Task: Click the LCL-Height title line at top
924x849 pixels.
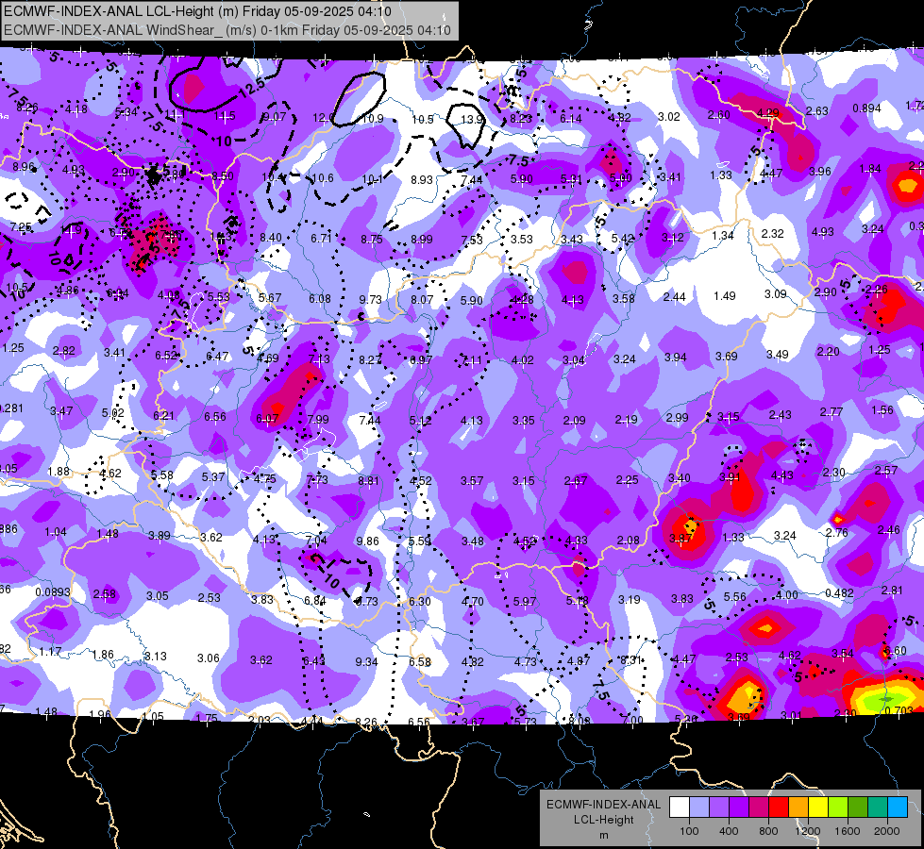Action: (197, 11)
